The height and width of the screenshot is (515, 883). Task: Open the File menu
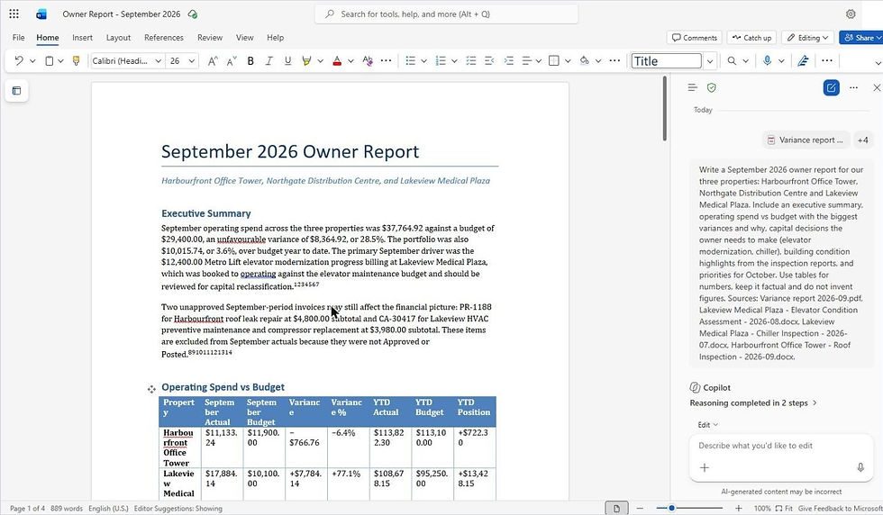[x=19, y=38]
